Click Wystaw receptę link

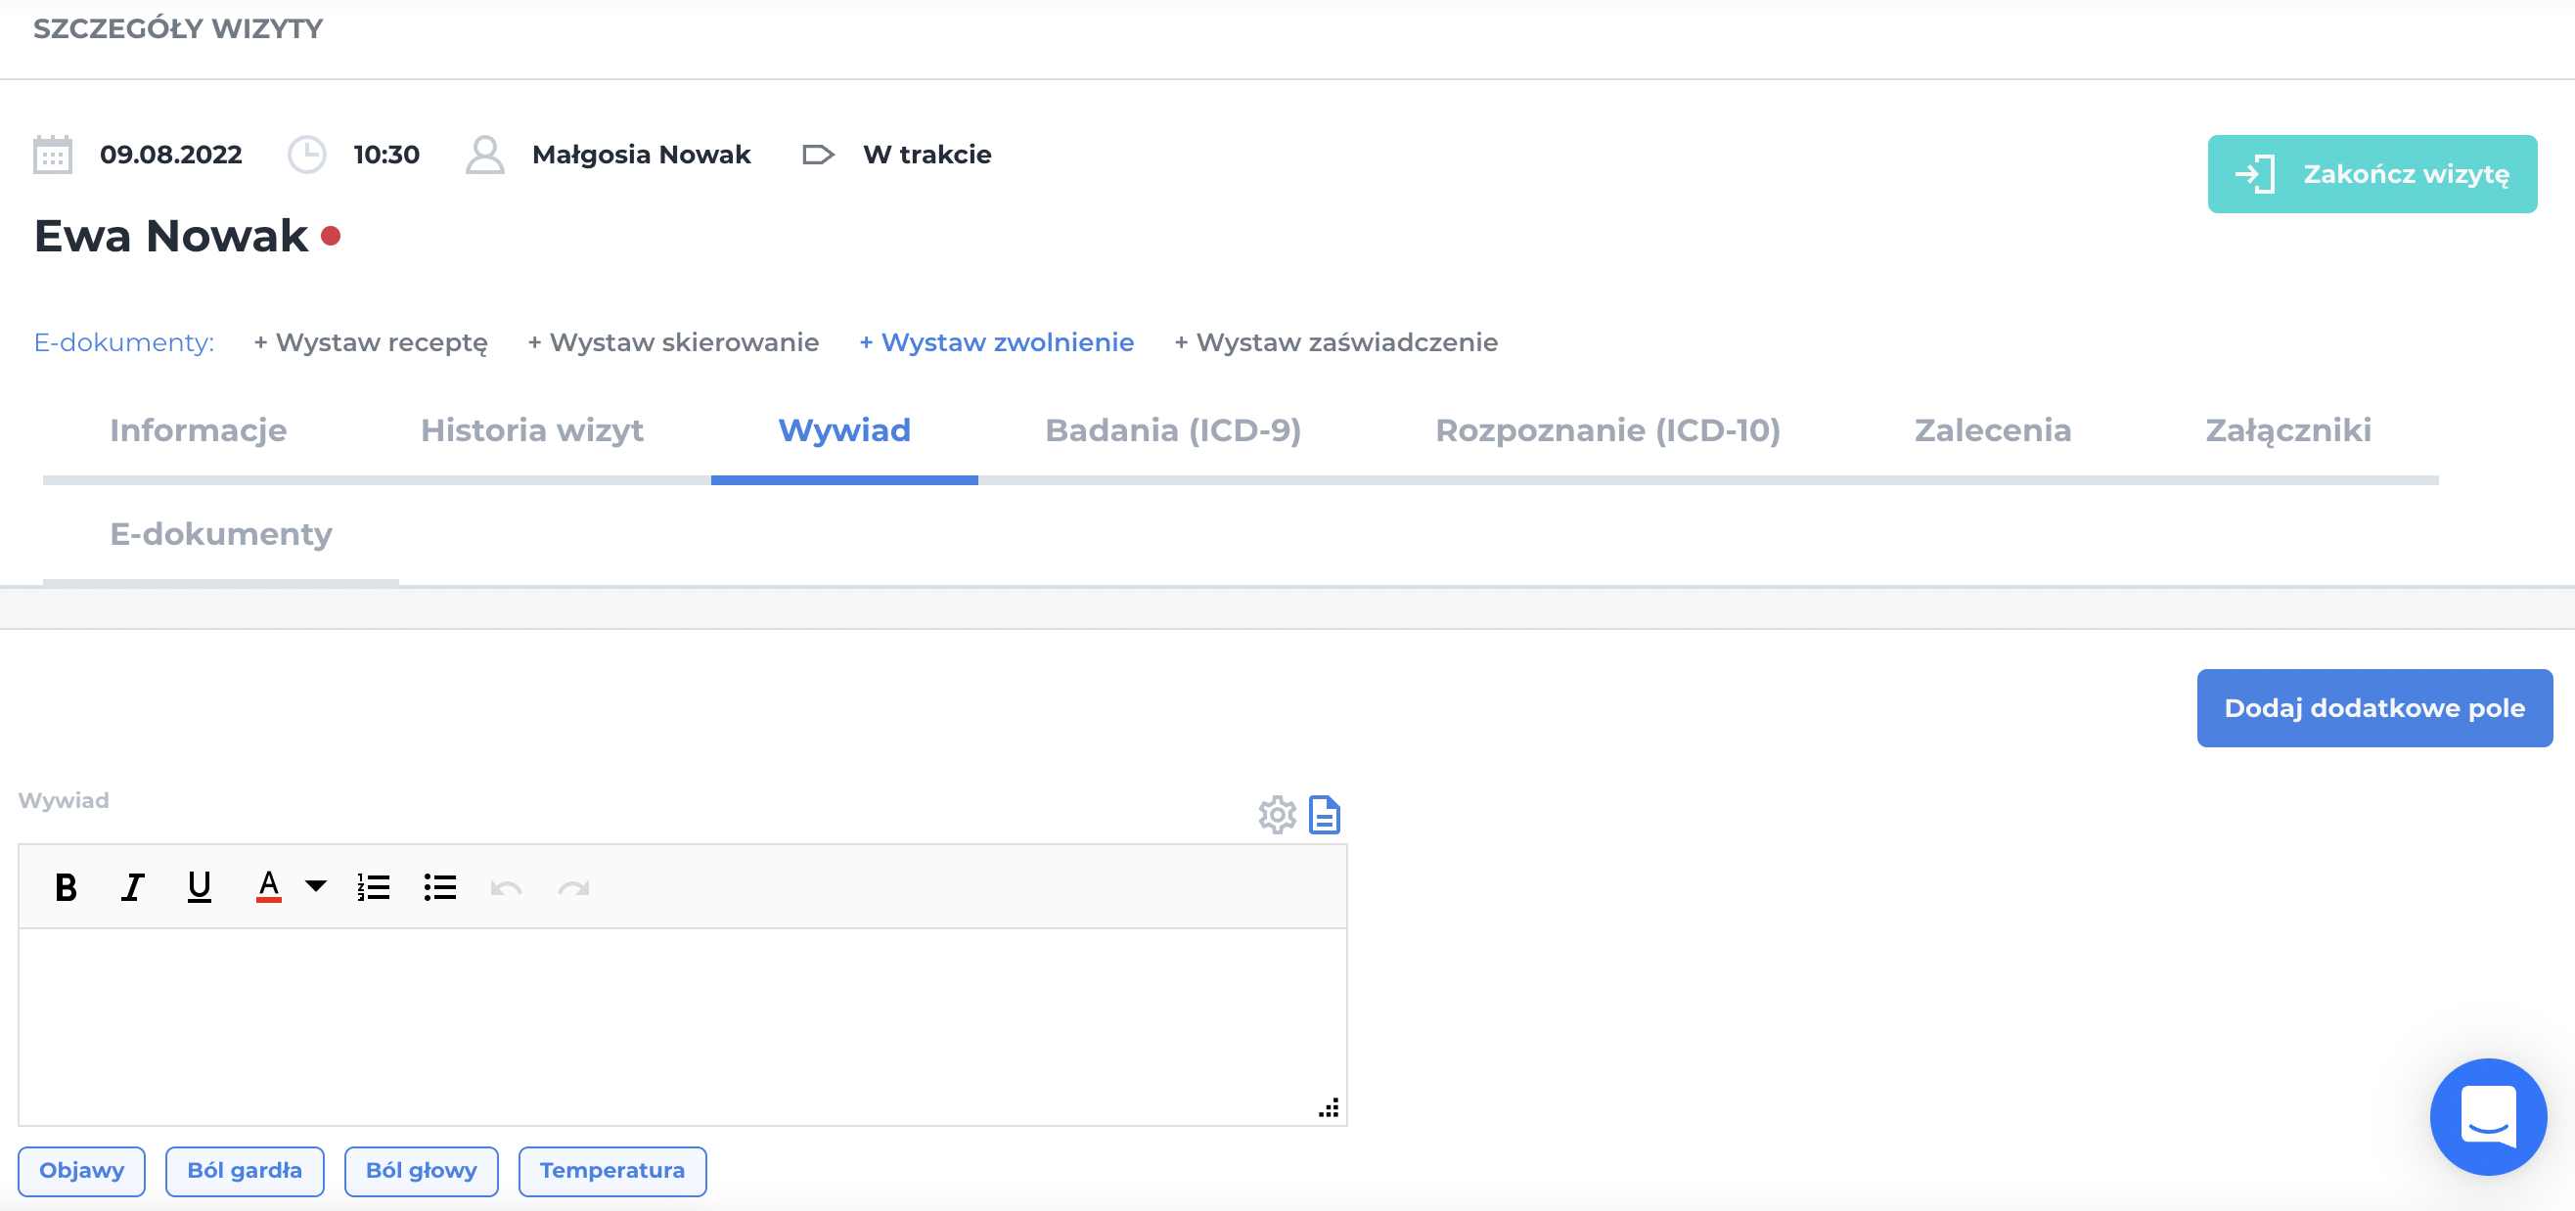coord(371,342)
